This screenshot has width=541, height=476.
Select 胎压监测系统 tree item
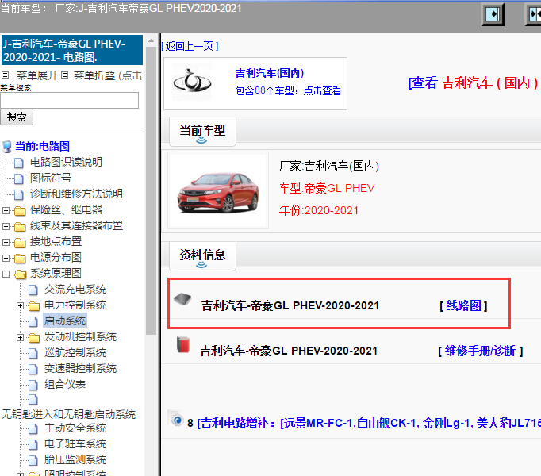(75, 460)
